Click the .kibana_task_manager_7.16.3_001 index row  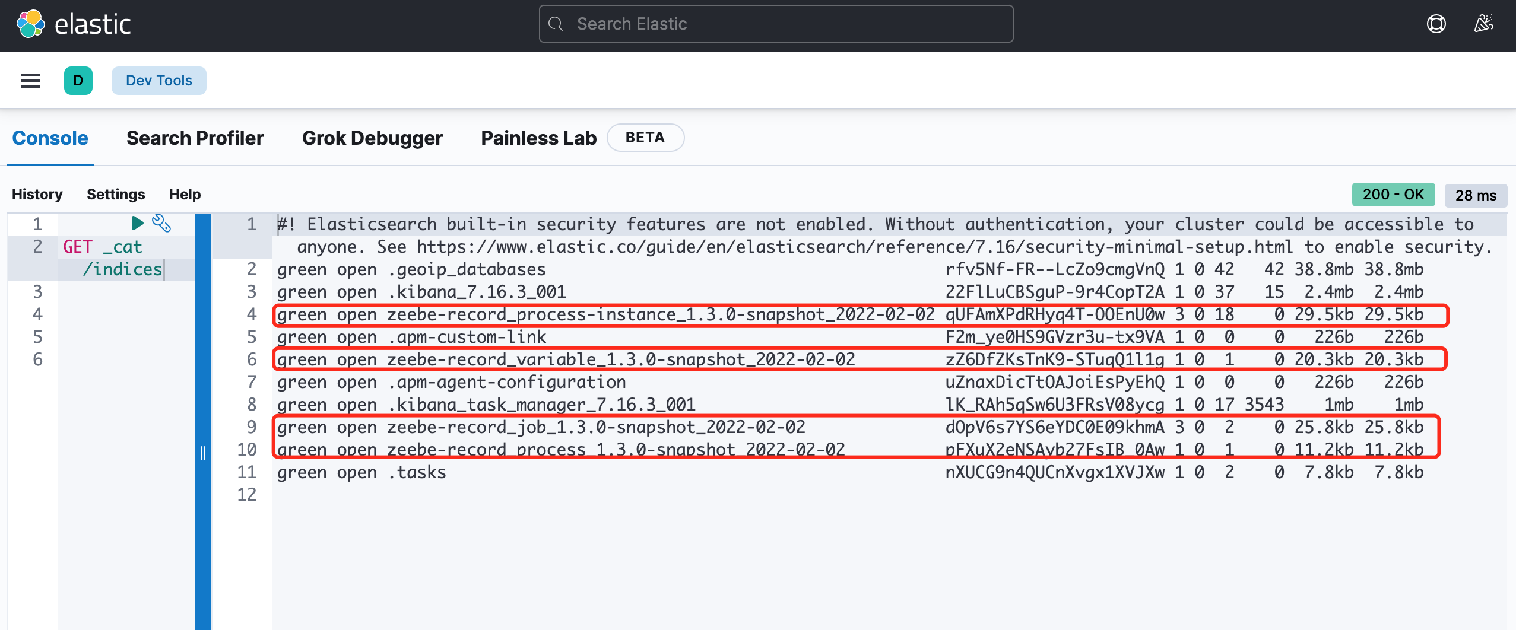coord(850,405)
